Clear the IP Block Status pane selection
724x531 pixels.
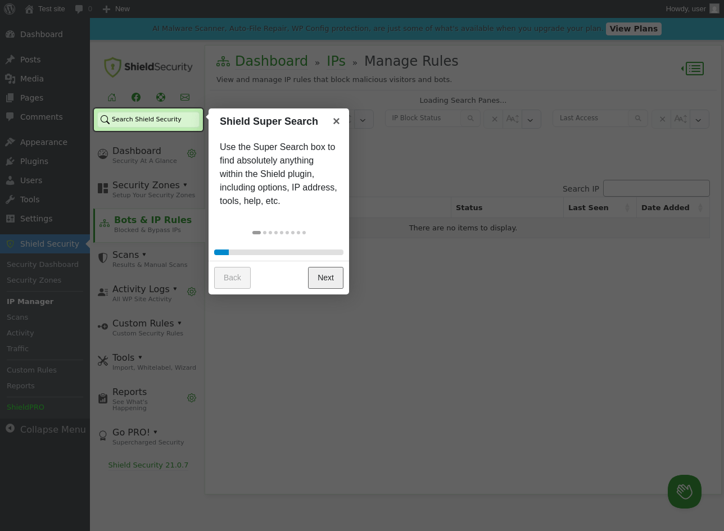[494, 119]
